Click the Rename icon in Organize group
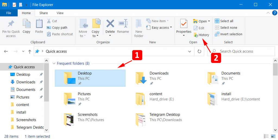 tap(123, 24)
